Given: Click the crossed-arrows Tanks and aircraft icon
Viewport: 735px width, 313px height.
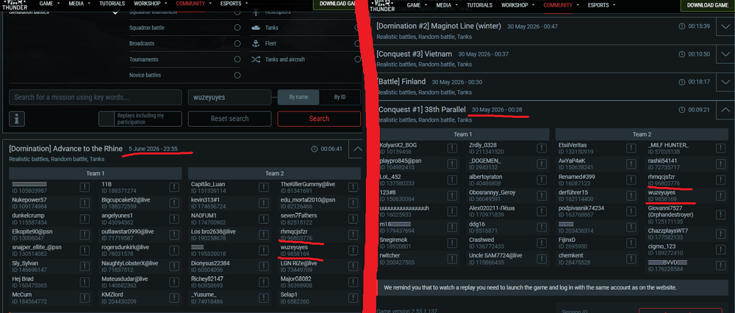Looking at the screenshot, I should pos(256,59).
